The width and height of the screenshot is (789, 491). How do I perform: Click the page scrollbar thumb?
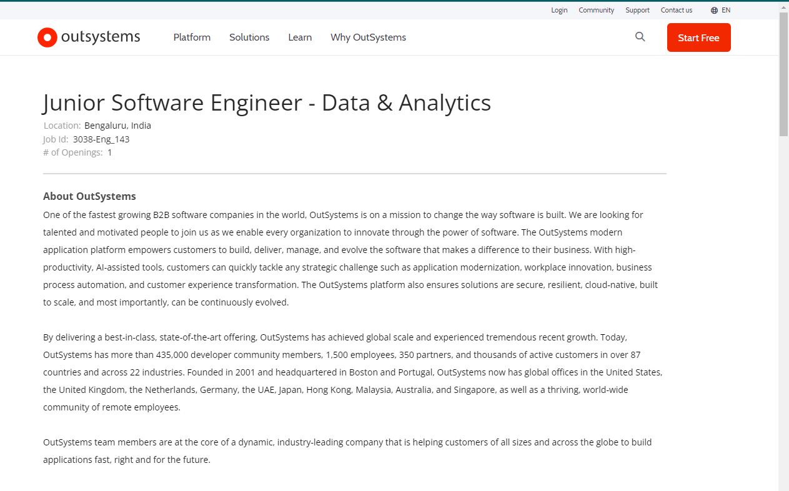[x=783, y=74]
